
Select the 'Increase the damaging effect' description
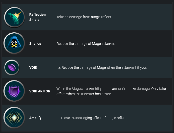point(92,118)
